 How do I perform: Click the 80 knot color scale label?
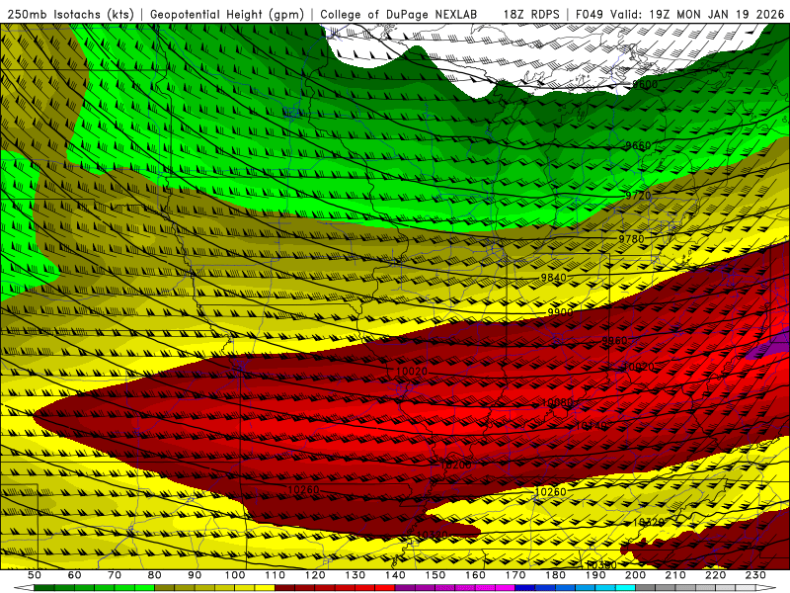click(155, 575)
